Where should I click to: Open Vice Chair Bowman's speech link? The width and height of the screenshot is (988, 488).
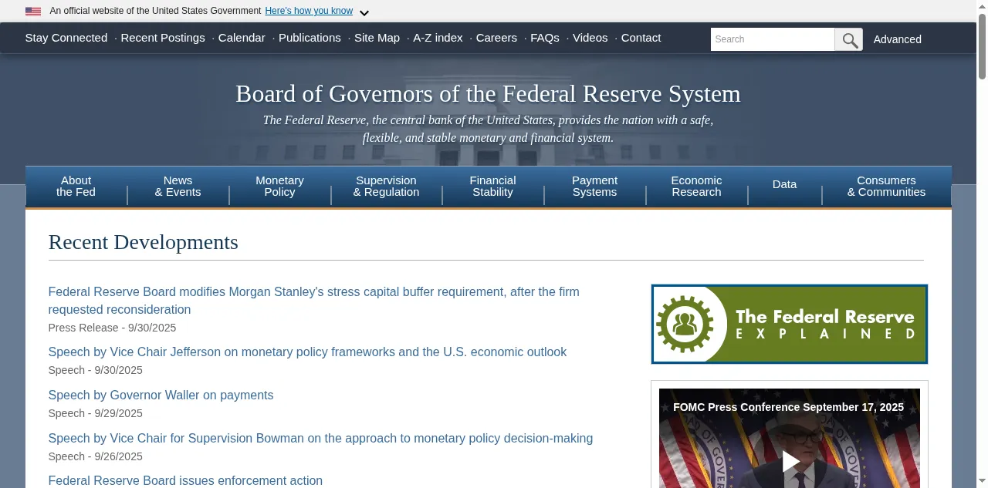coord(320,439)
